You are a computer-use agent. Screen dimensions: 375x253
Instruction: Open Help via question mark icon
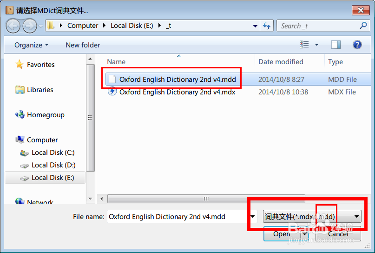357,45
